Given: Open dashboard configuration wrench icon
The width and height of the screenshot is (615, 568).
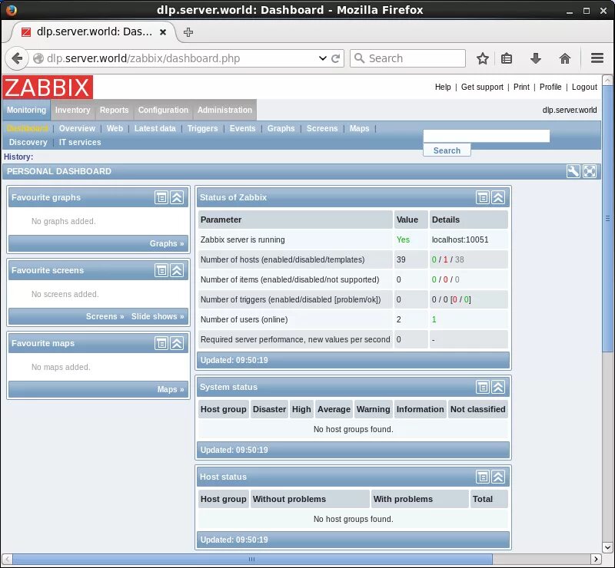Looking at the screenshot, I should [573, 171].
